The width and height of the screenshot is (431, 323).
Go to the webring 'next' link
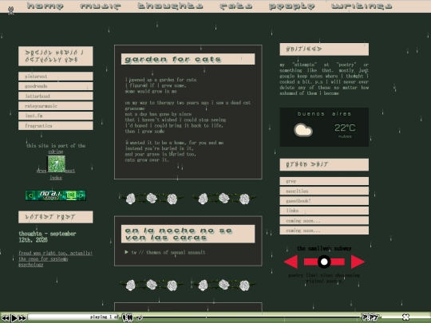pyautogui.click(x=69, y=171)
